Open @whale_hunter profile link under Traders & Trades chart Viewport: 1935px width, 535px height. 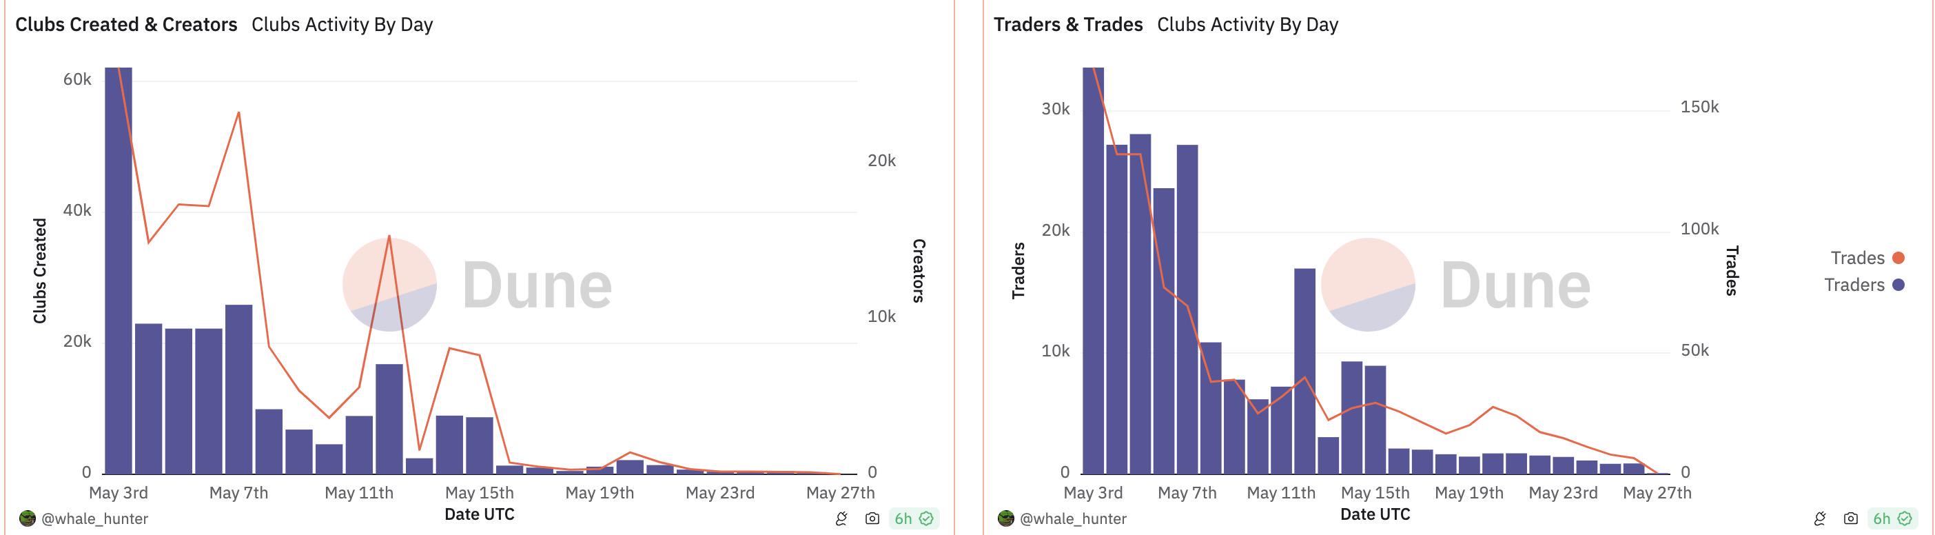[1073, 518]
